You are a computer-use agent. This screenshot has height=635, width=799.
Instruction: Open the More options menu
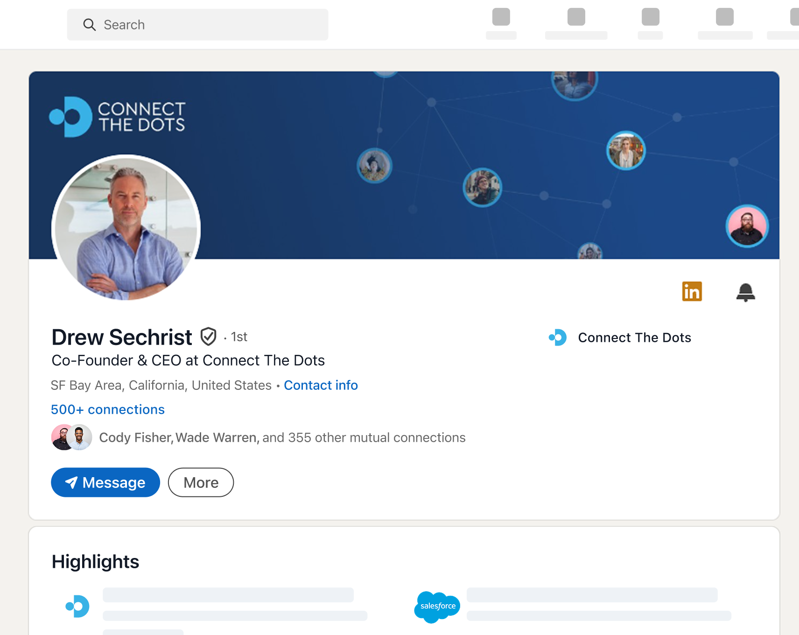pyautogui.click(x=201, y=482)
